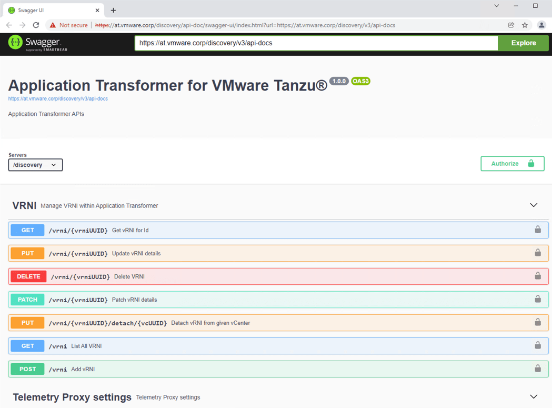Open the /discovery servers dropdown
Viewport: 552px width, 408px height.
point(35,165)
